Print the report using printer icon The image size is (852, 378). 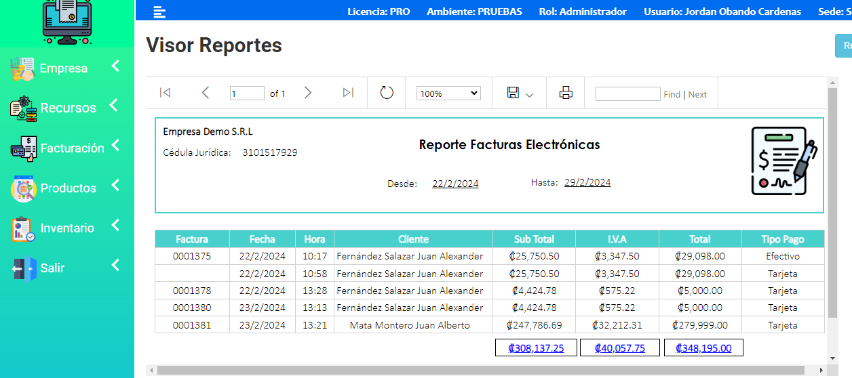point(566,93)
